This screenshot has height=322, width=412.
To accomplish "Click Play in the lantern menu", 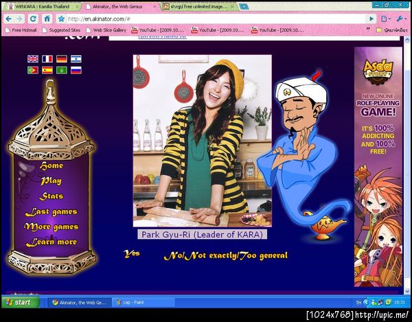I will point(51,181).
